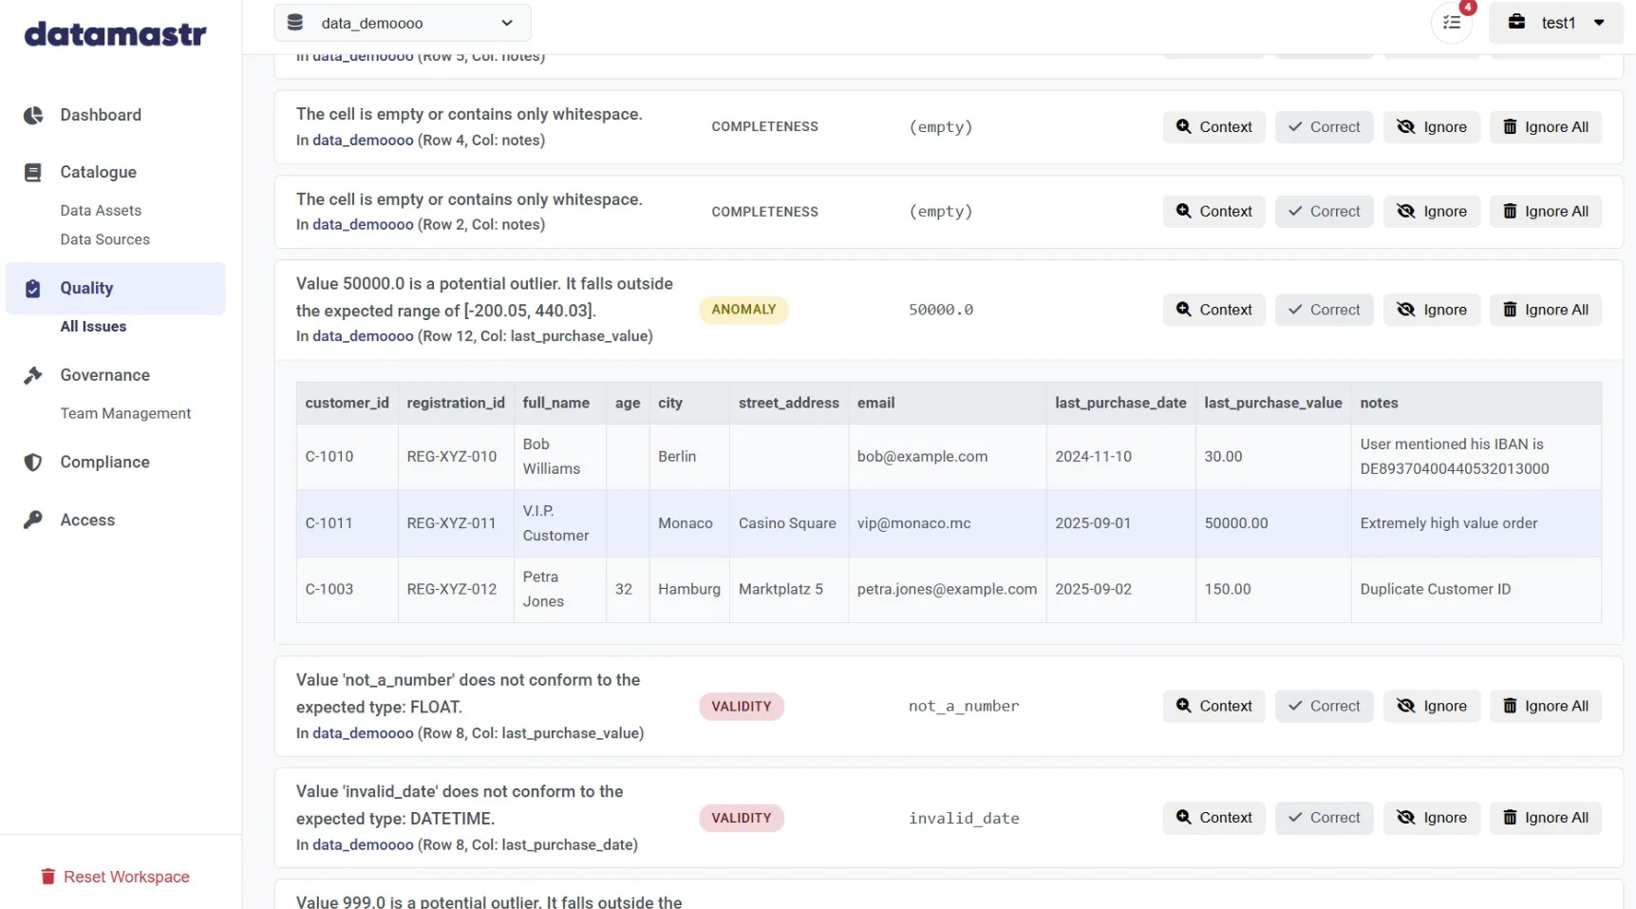Screen dimensions: 1636x909
Task: Open Context for the Row 2 notes issue
Action: click(x=1213, y=212)
